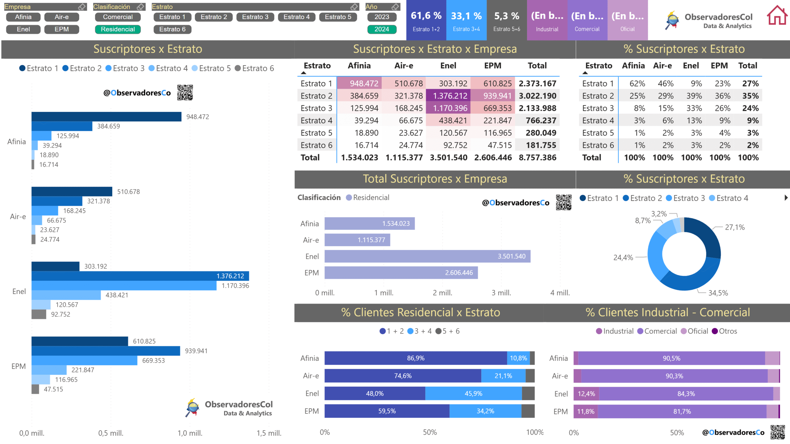Select year 2023 in the Año slicer
This screenshot has height=444, width=790.
[382, 17]
